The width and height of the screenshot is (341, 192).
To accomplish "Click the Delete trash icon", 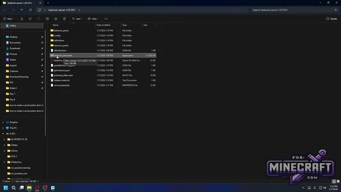I will (x=64, y=19).
